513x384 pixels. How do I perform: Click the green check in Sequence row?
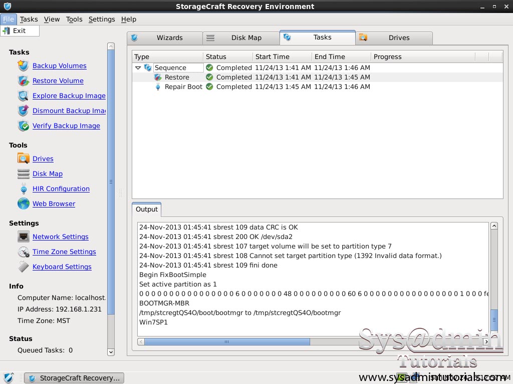(x=209, y=67)
